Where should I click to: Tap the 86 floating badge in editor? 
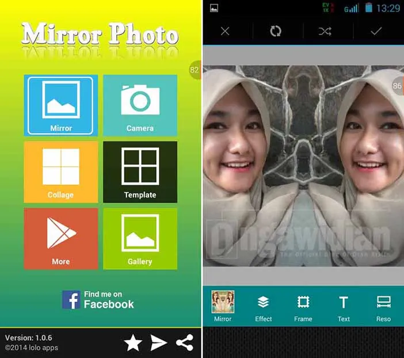(398, 86)
